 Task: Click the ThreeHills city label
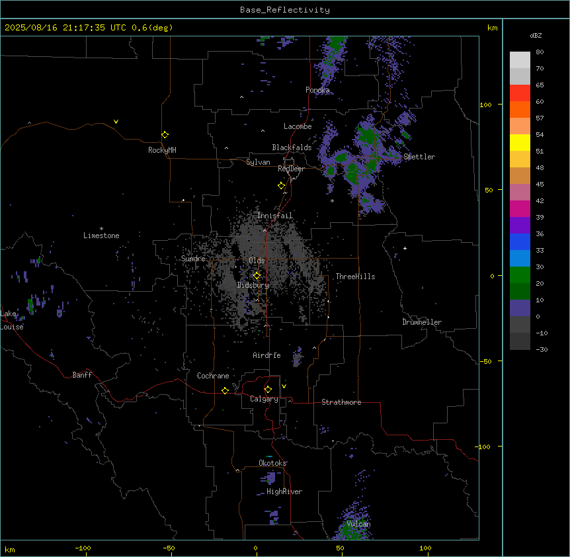point(356,277)
